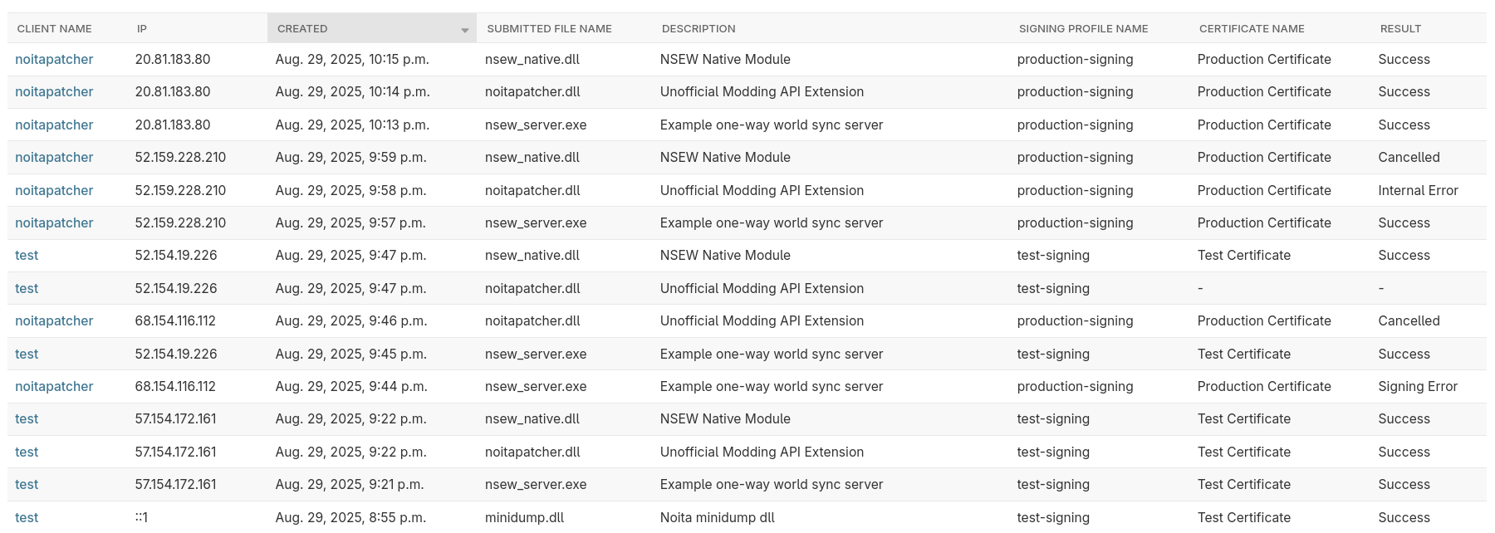The height and width of the screenshot is (533, 1495).
Task: Open noitapatcher link for the 9:57 p.m. entry
Action: point(54,223)
